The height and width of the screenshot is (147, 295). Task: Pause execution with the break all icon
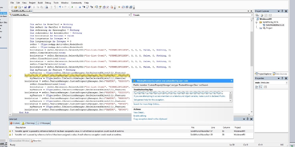coord(76,7)
